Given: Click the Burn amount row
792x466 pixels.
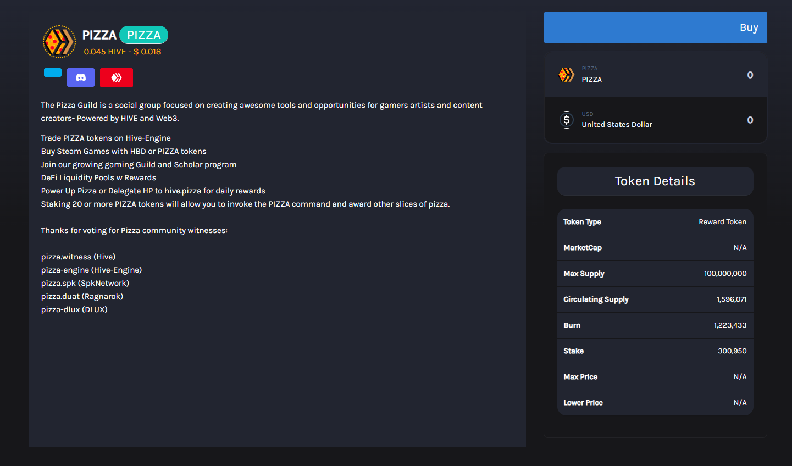Looking at the screenshot, I should coord(655,325).
